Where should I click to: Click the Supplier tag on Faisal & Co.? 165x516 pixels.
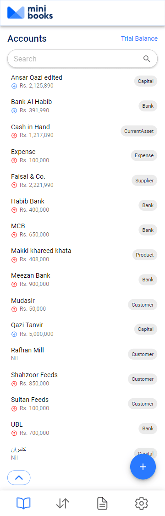pos(144,181)
